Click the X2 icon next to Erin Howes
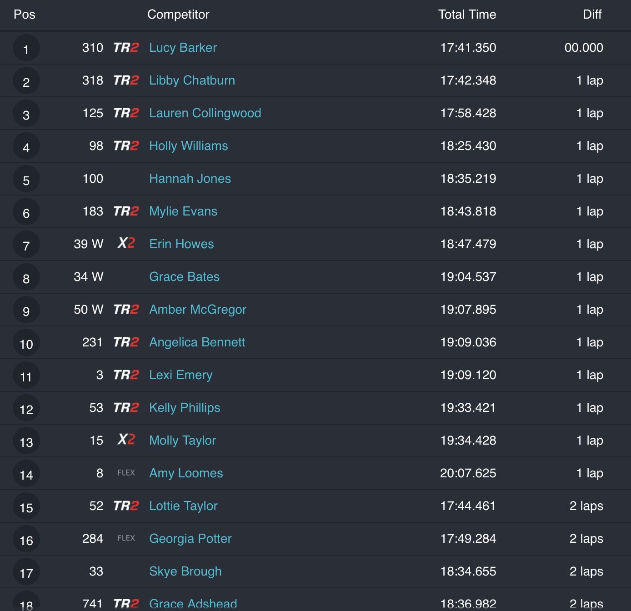631x611 pixels. [x=126, y=243]
